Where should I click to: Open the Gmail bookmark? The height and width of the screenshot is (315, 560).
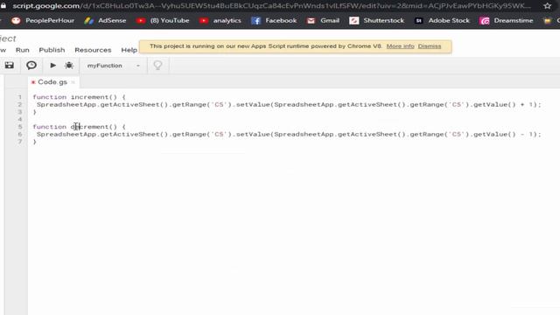[323, 21]
